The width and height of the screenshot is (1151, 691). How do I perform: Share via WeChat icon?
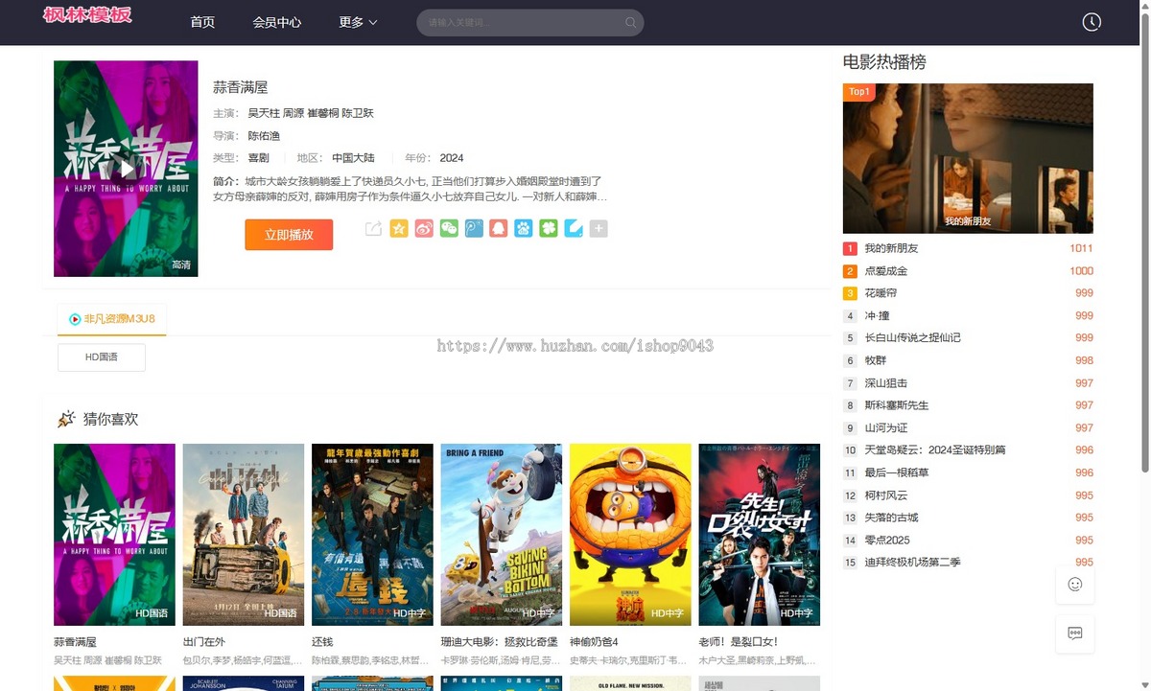pyautogui.click(x=449, y=229)
